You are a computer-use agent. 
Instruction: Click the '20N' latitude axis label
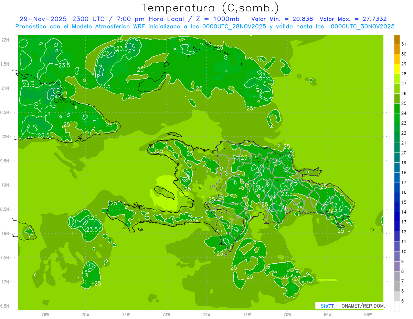pyautogui.click(x=5, y=137)
